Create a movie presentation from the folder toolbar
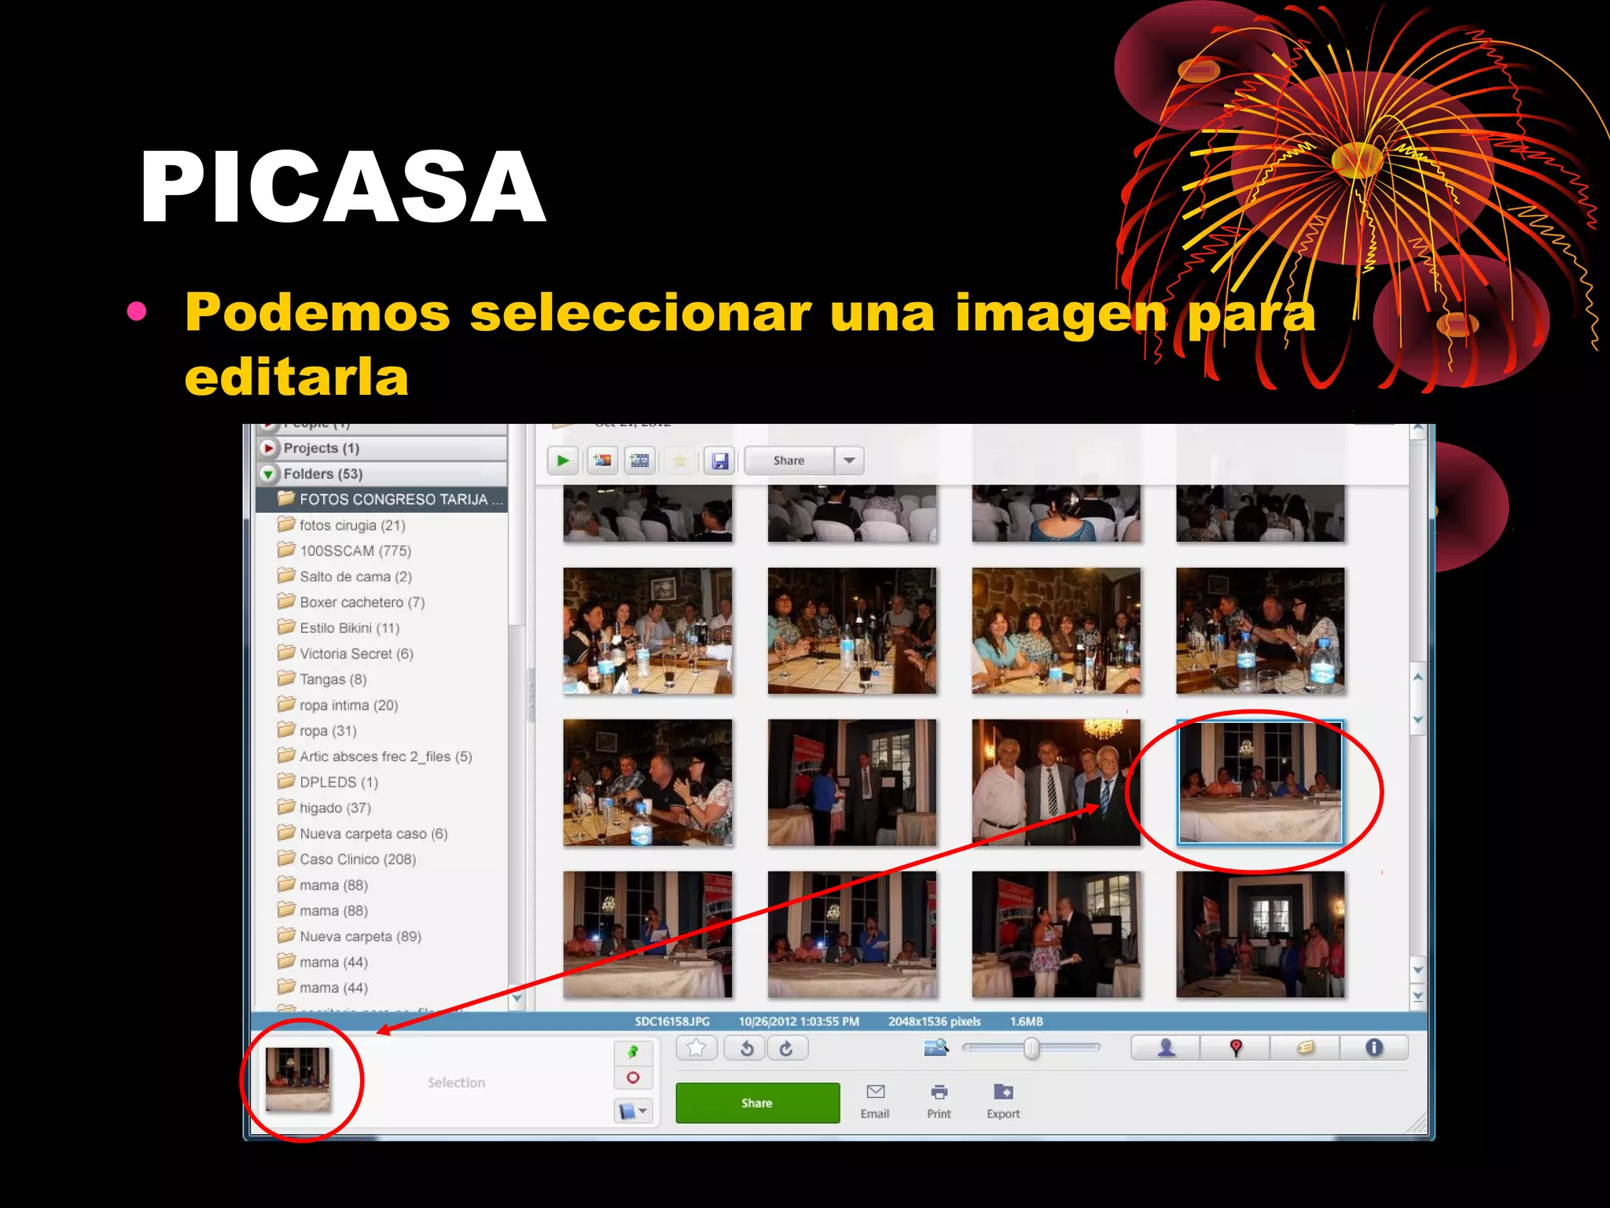 click(640, 461)
